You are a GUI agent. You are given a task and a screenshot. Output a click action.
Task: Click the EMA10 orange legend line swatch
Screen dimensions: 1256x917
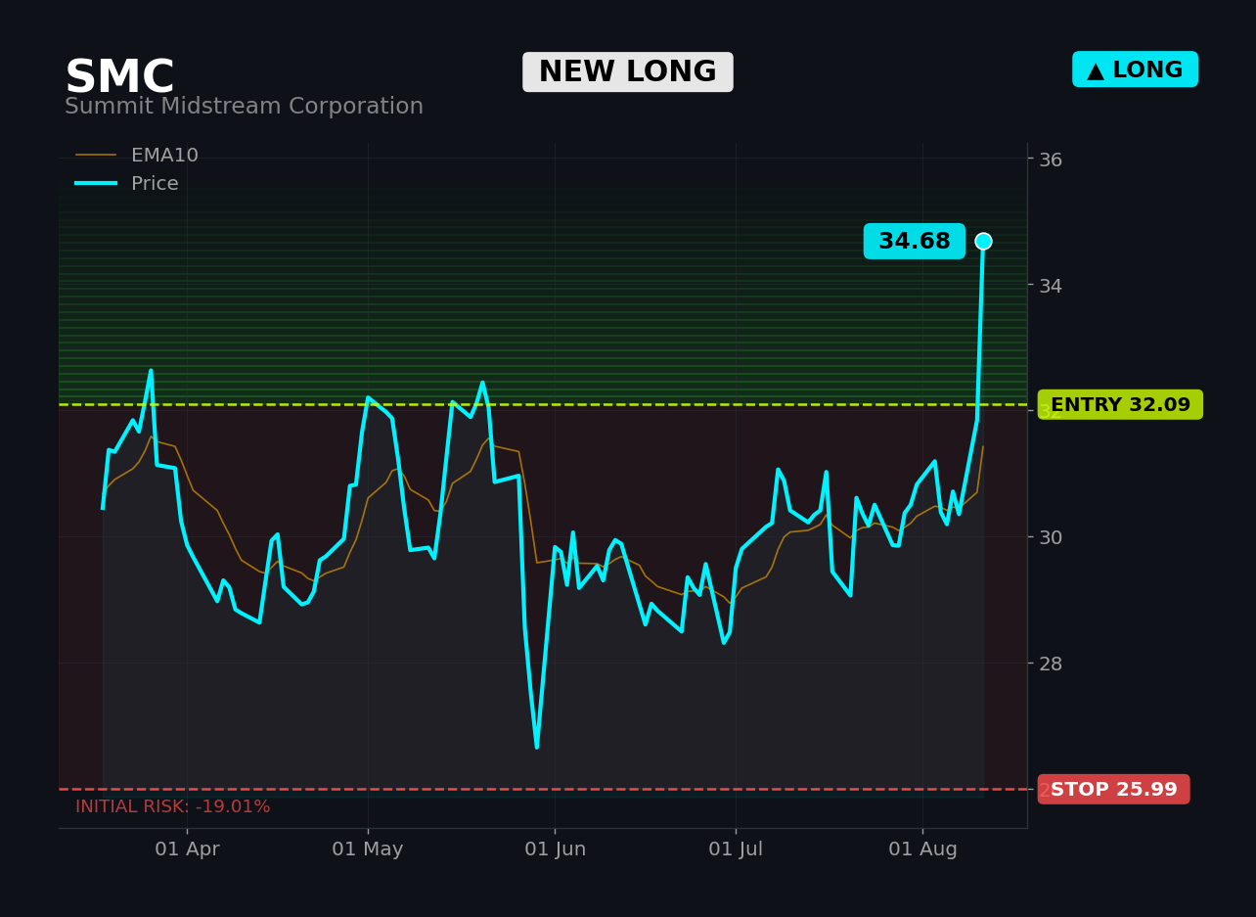click(x=96, y=156)
